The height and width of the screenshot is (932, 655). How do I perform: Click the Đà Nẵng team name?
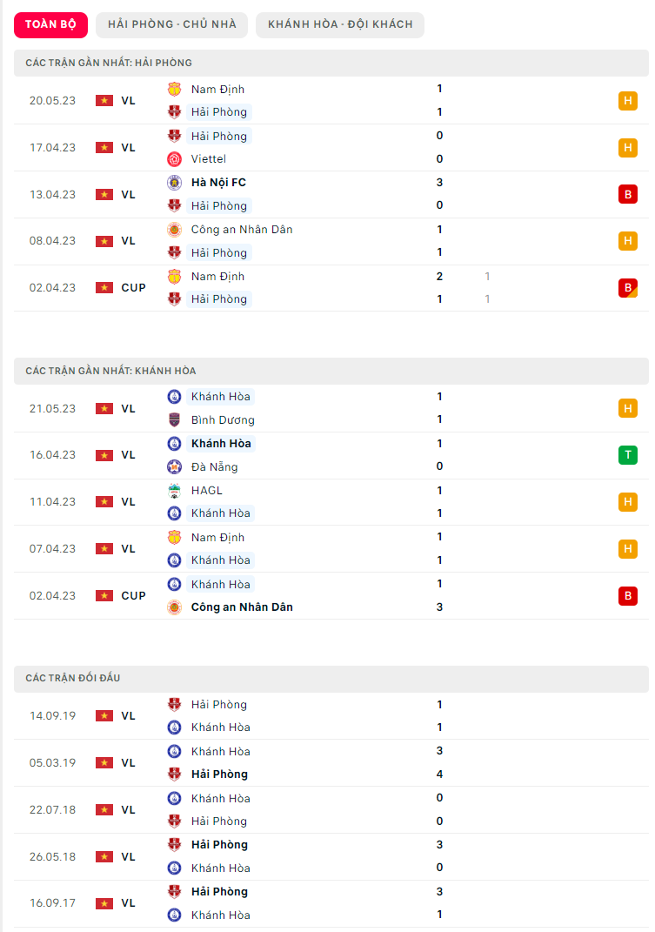214,467
